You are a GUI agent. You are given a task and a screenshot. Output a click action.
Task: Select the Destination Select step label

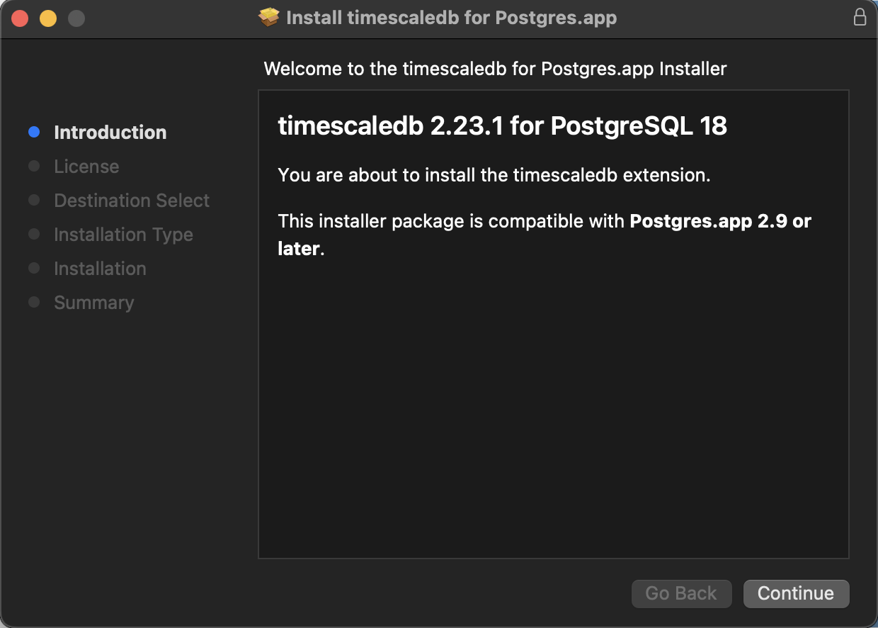[x=132, y=201]
